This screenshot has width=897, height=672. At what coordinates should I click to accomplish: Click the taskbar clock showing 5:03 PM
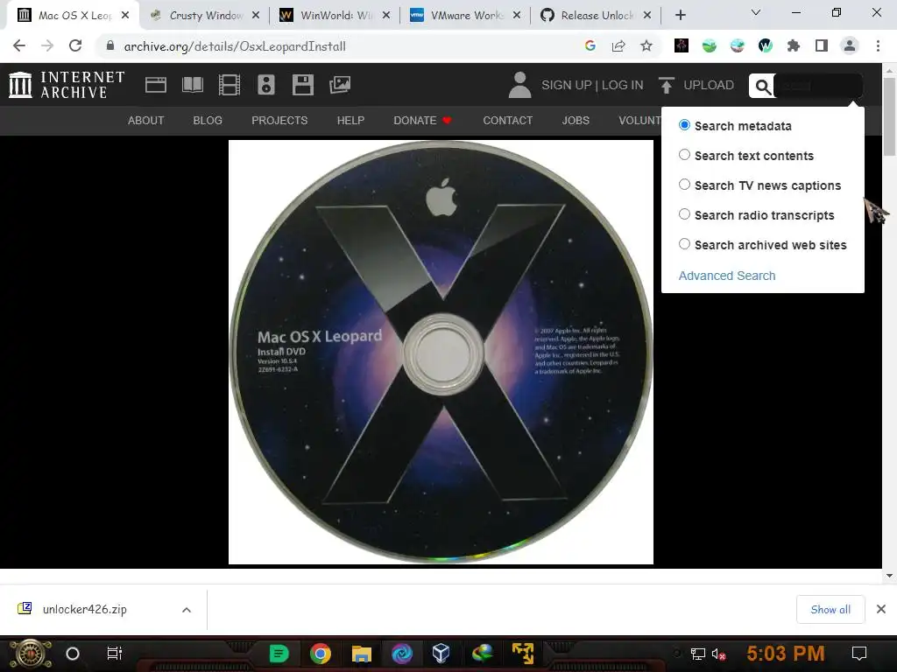point(786,653)
